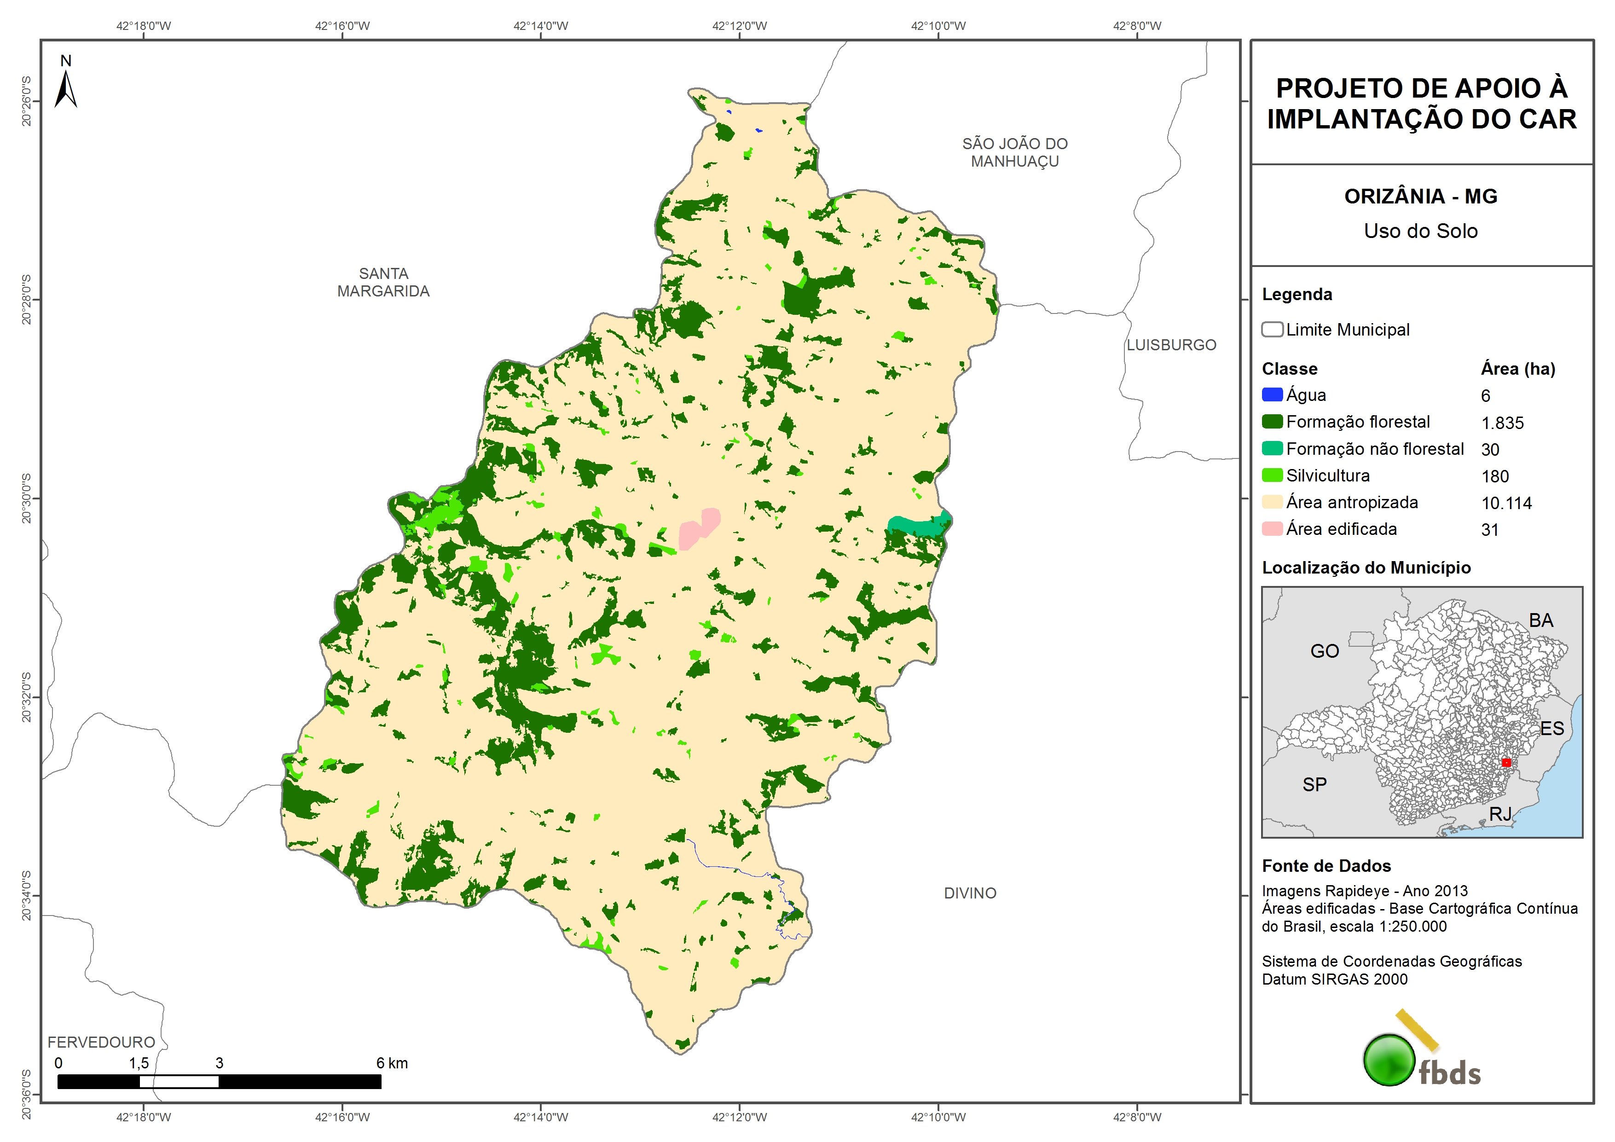The height and width of the screenshot is (1142, 1615).
Task: Click the Água blue legend swatch
Action: pyautogui.click(x=1272, y=395)
